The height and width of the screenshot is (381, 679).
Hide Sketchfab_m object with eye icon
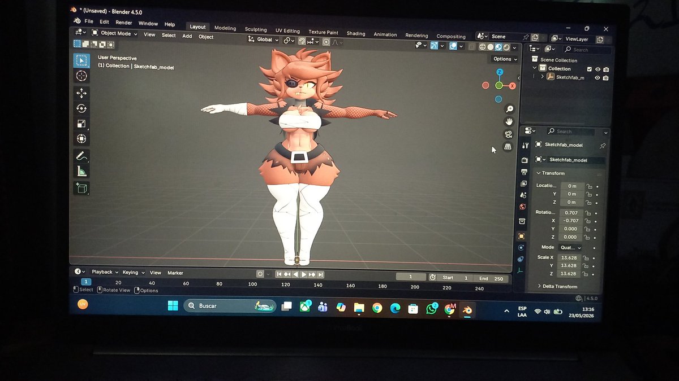596,78
